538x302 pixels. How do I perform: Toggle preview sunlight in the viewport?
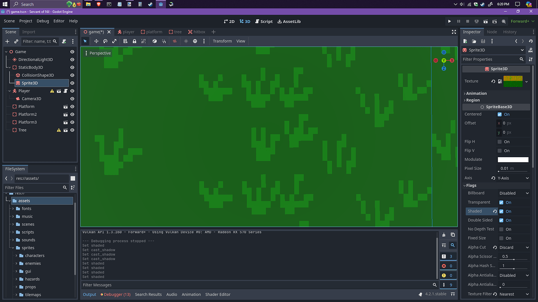click(x=186, y=41)
